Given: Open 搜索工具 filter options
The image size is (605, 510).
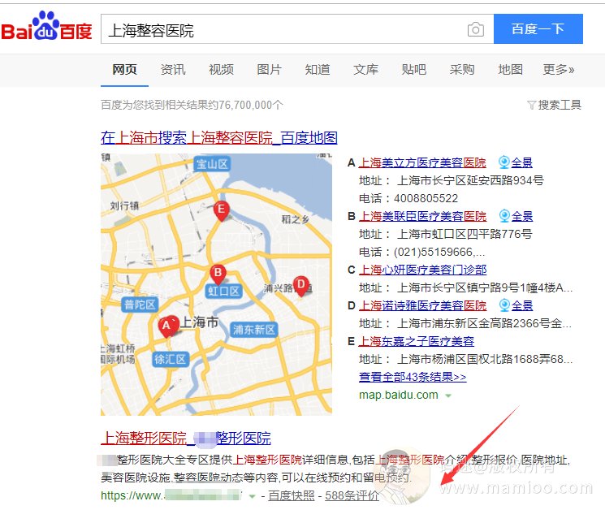Looking at the screenshot, I should pyautogui.click(x=555, y=105).
